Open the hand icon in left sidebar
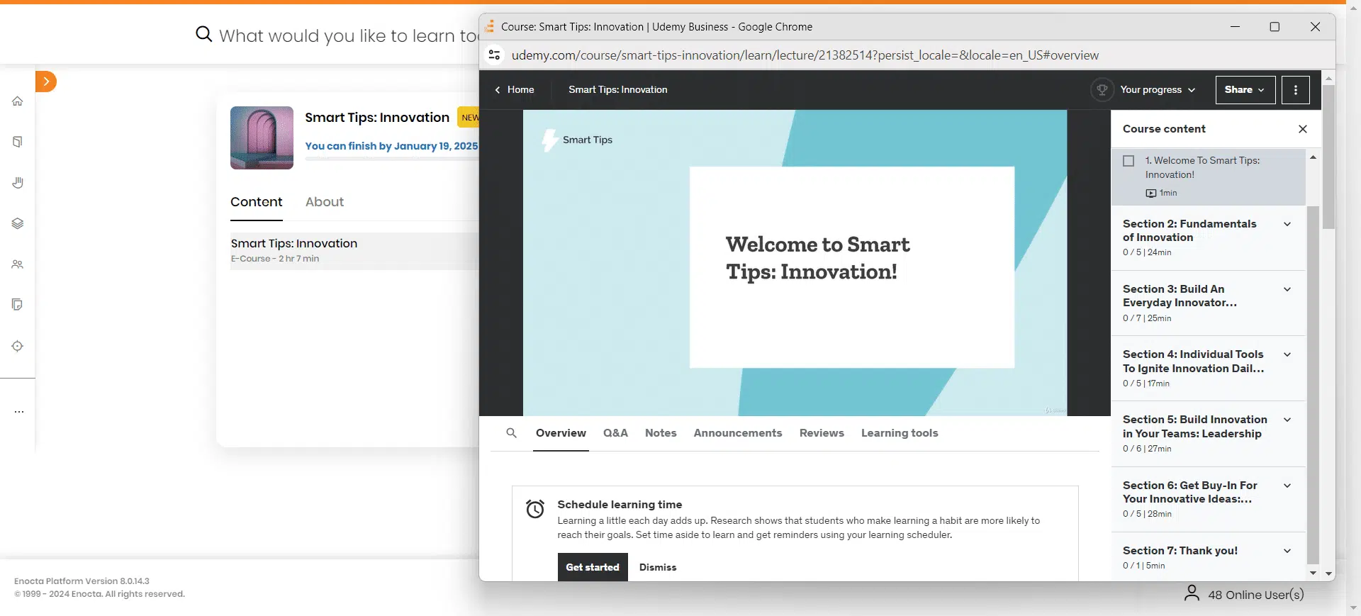 pos(18,183)
